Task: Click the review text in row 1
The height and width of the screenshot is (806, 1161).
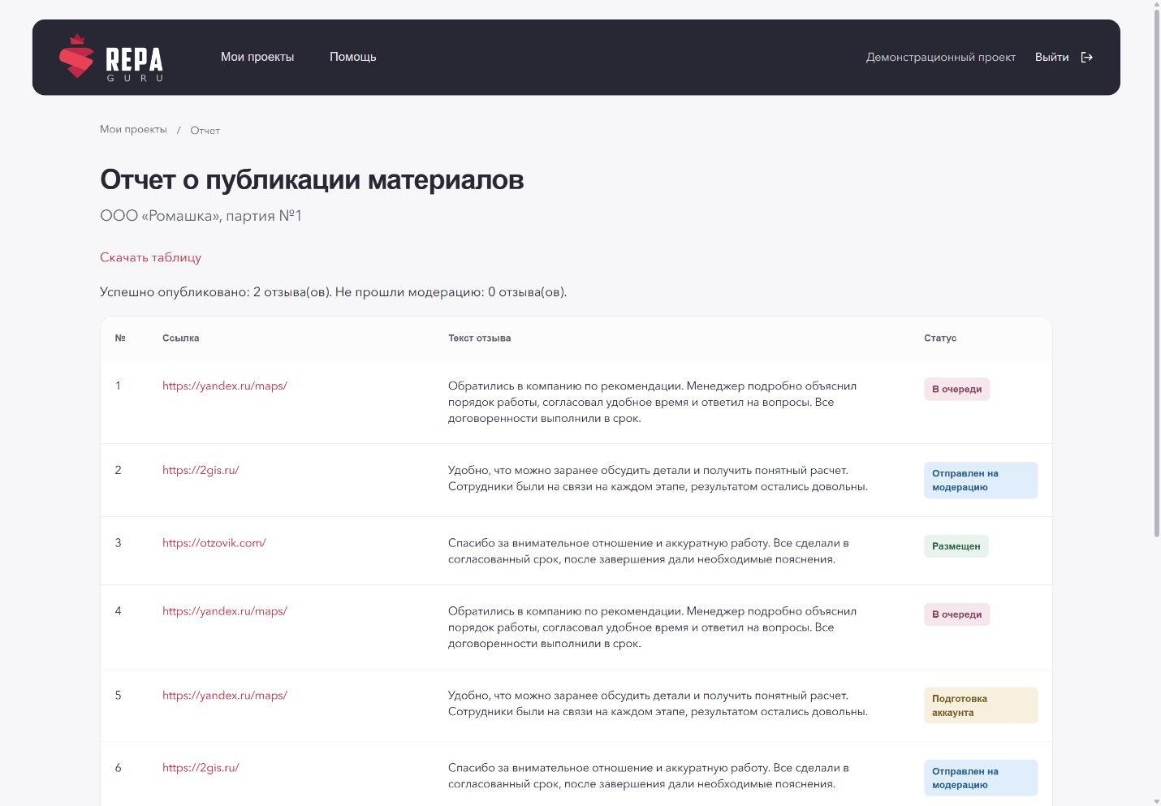Action: click(653, 402)
